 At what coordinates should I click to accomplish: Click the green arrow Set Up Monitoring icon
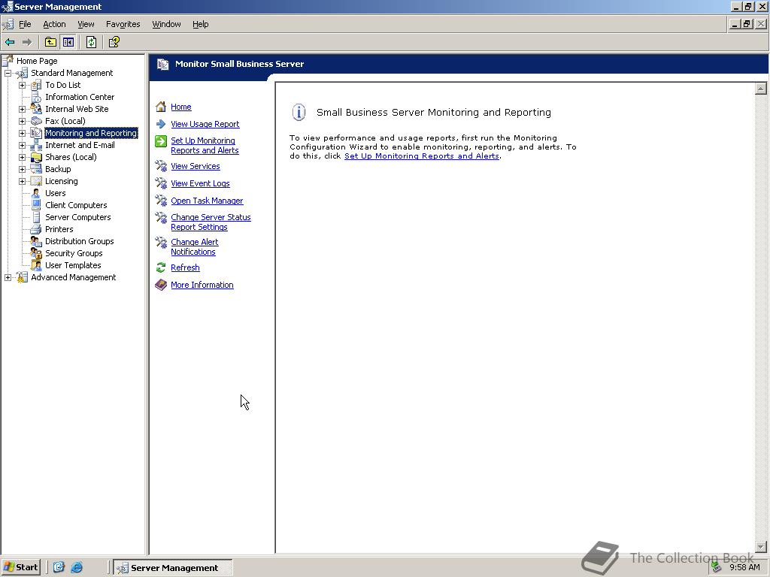pyautogui.click(x=161, y=141)
